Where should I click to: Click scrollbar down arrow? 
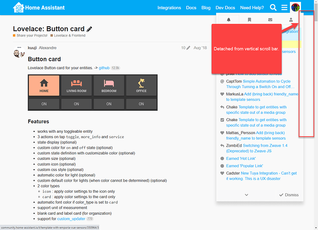click(316, 228)
